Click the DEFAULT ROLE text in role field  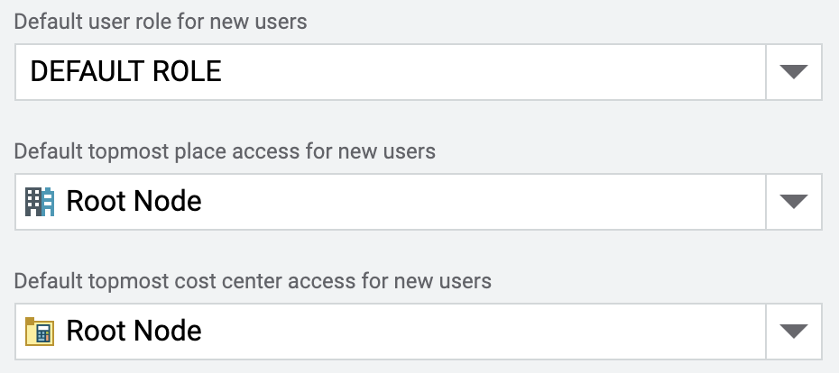(125, 72)
